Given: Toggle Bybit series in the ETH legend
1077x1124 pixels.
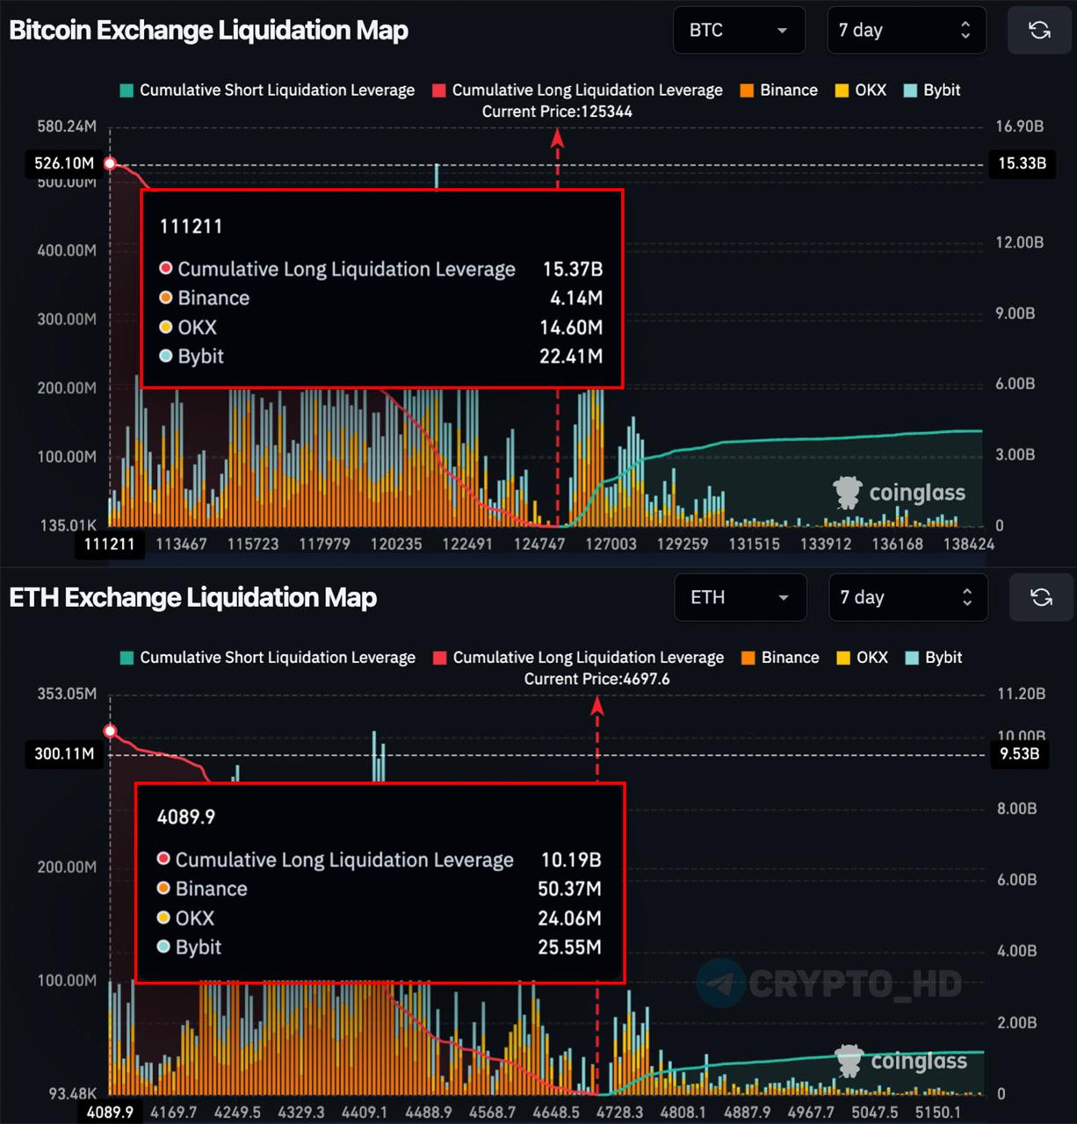Looking at the screenshot, I should (x=934, y=658).
